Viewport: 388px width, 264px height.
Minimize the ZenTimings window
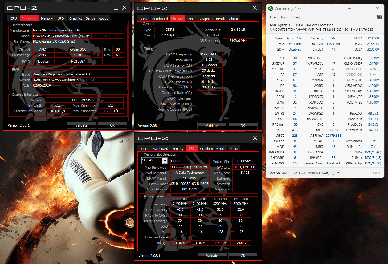tap(349, 9)
